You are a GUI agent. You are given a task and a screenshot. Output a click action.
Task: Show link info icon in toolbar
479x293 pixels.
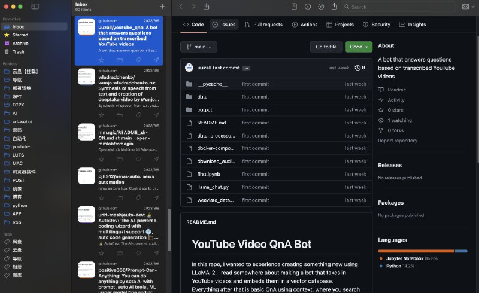(308, 7)
